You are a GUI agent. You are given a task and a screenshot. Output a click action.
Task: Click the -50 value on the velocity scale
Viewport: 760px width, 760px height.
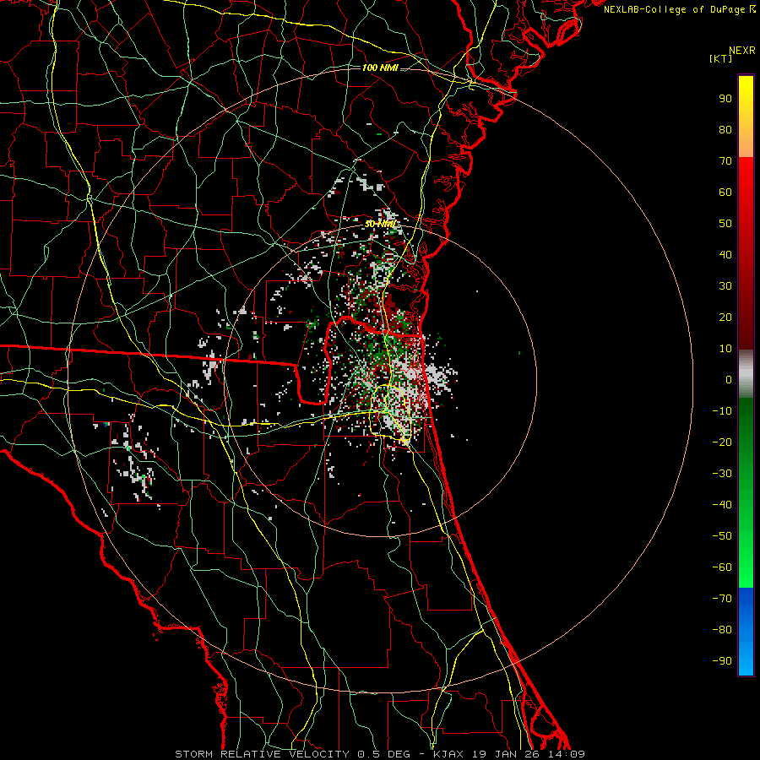pyautogui.click(x=722, y=536)
